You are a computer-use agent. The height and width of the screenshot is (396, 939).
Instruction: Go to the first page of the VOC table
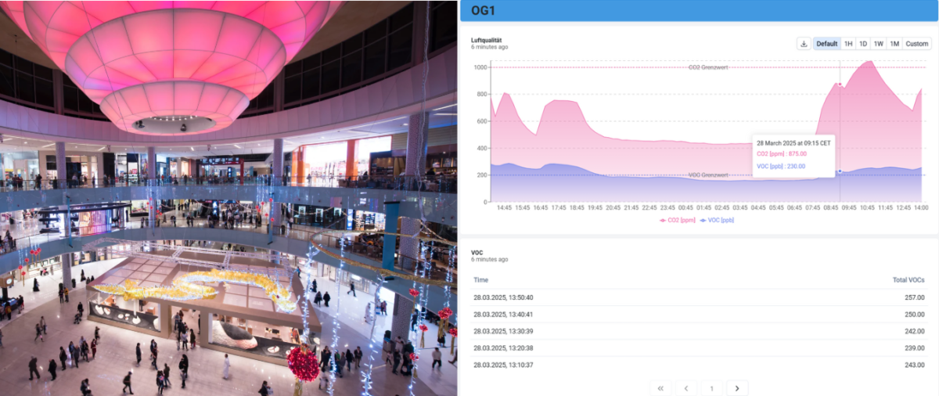coord(660,387)
